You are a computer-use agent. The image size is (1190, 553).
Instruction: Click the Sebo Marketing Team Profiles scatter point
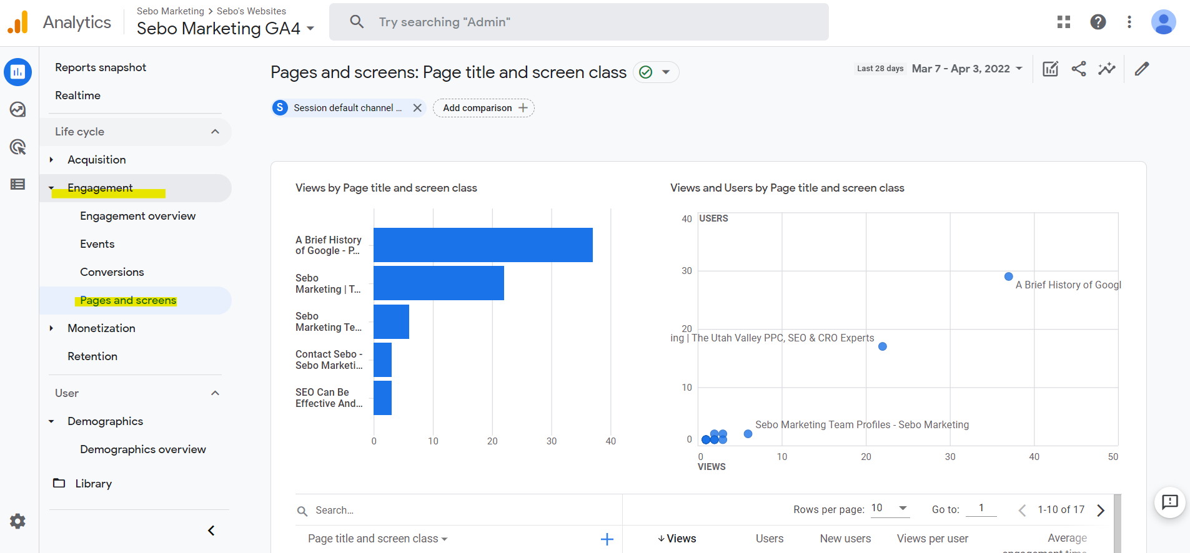pyautogui.click(x=748, y=434)
